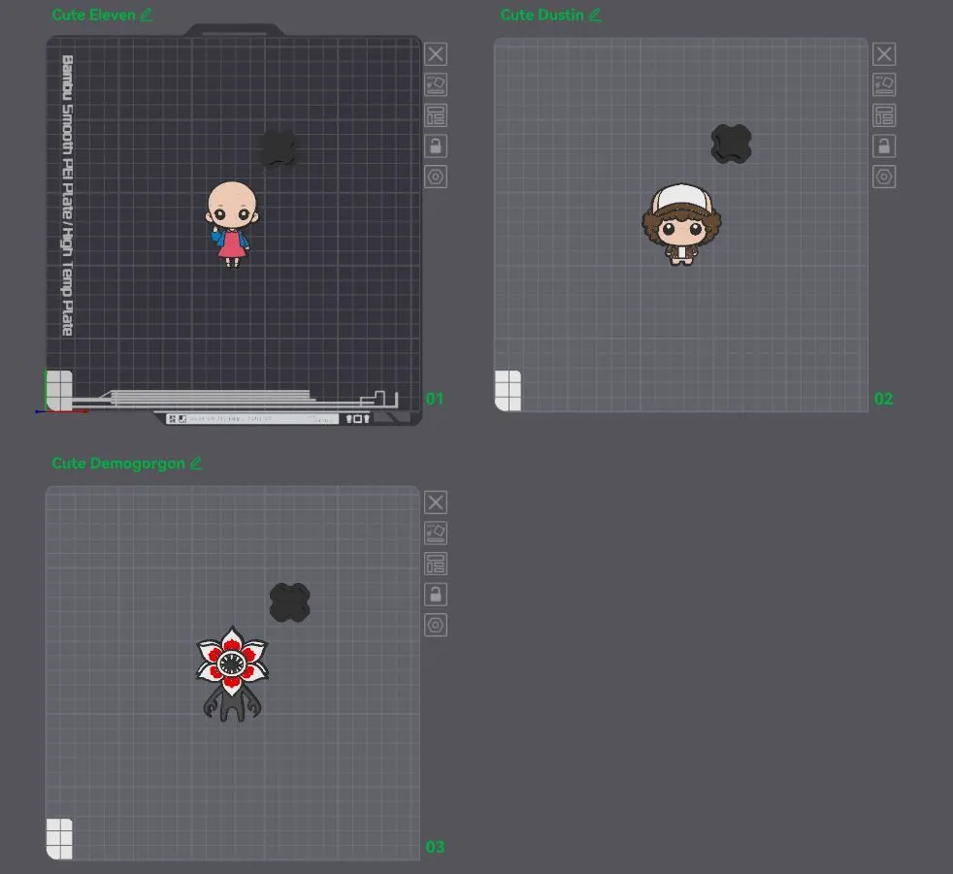Remove the Cute Demogorgon plate with X icon

point(435,502)
